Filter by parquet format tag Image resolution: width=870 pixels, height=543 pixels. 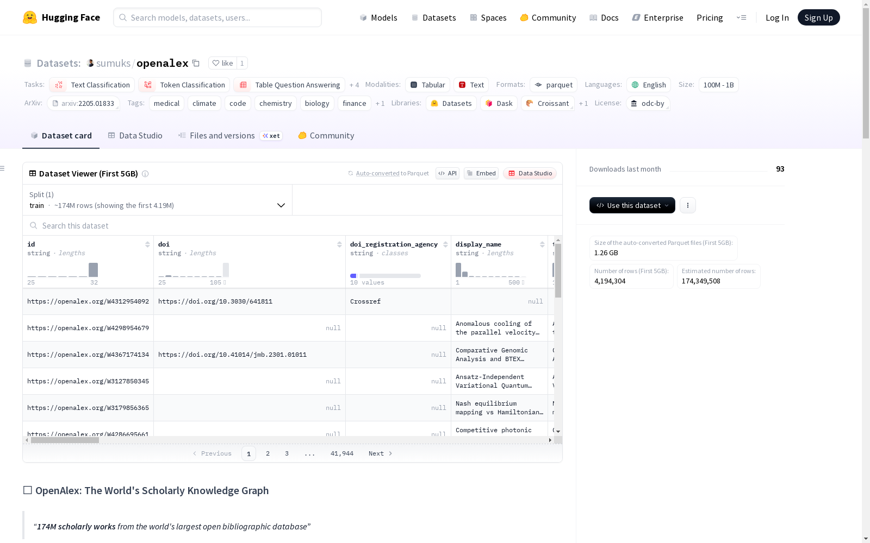[554, 85]
